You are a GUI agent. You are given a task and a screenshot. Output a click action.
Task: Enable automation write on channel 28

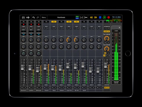click(x=33, y=28)
